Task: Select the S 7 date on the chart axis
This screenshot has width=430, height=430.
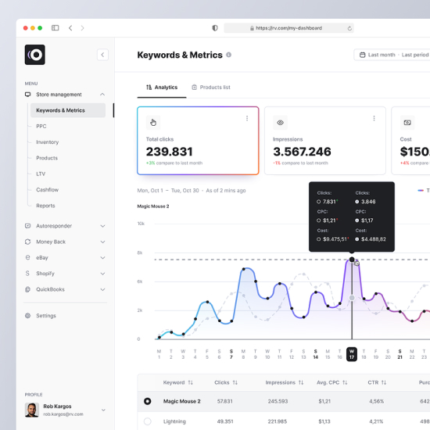Action: 231,354
